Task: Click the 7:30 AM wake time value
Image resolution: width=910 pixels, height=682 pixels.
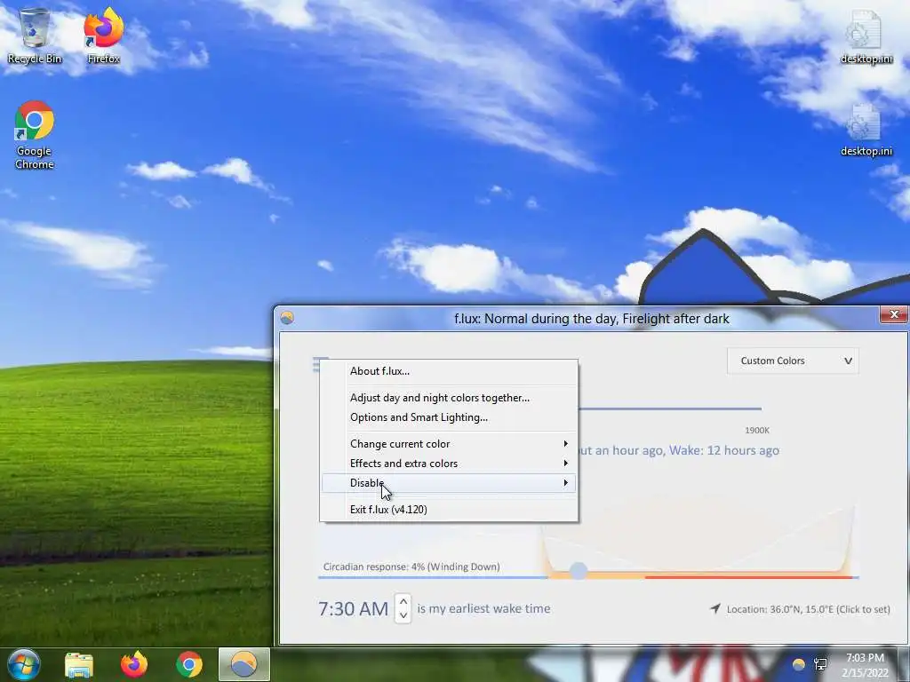Action: (353, 609)
